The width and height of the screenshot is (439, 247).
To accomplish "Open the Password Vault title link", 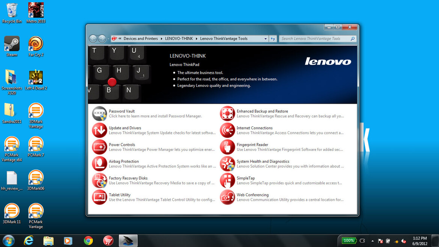I will tap(122, 111).
